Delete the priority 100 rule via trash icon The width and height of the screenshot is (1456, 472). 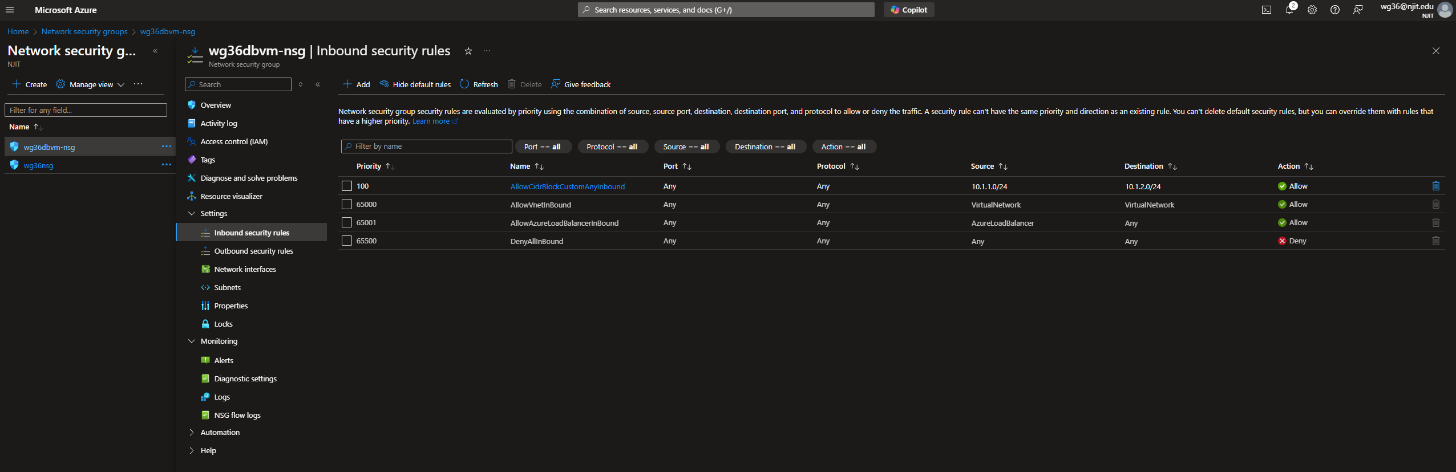[1435, 186]
